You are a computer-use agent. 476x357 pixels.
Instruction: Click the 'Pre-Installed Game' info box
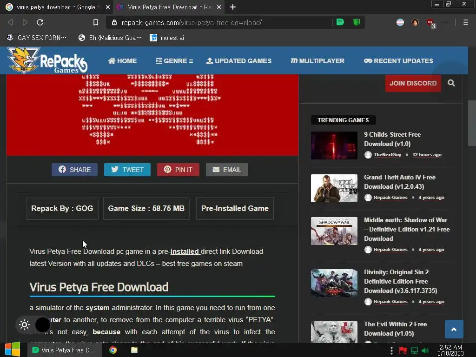tap(235, 209)
